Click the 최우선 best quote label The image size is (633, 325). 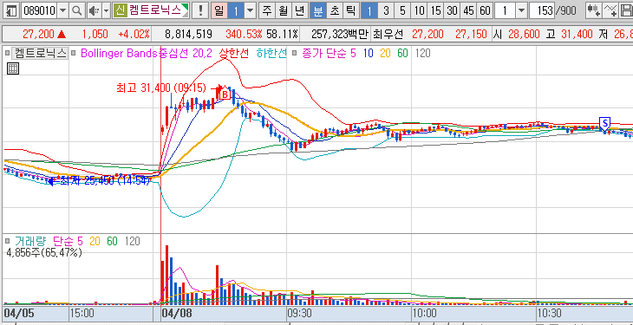[x=388, y=35]
